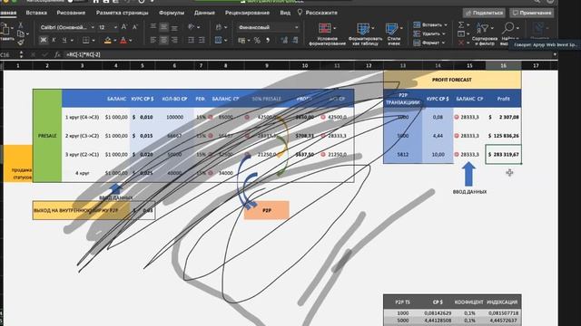581x326 pixels.
Task: Apply percent style format
Action: click(257, 40)
